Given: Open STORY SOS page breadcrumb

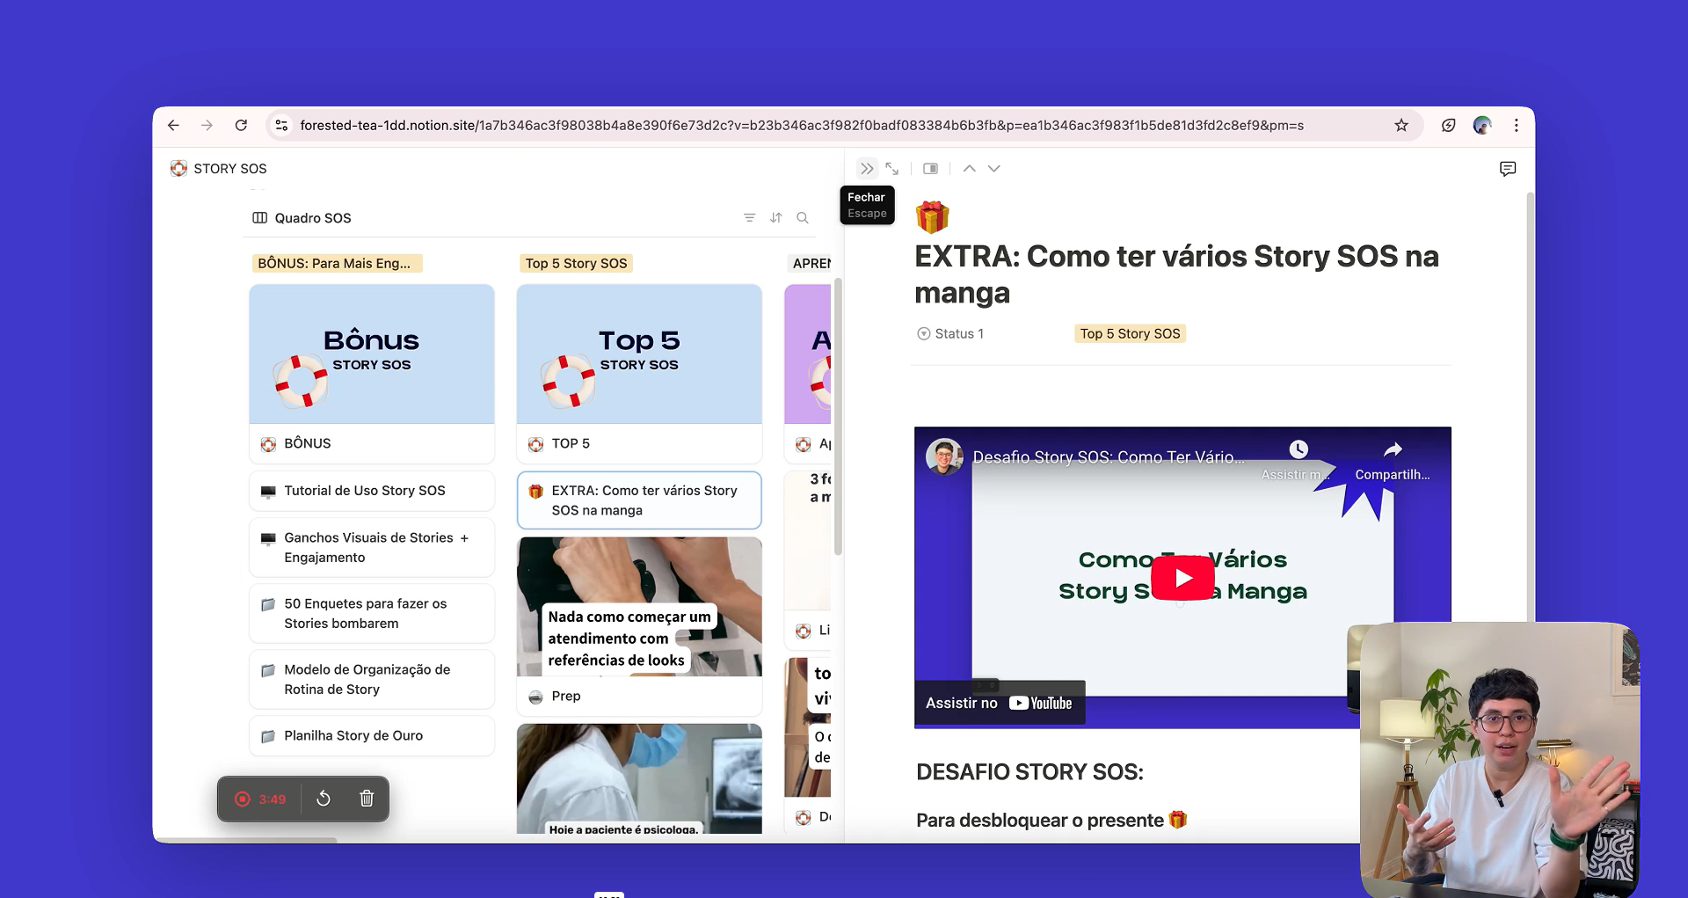Looking at the screenshot, I should [219, 169].
